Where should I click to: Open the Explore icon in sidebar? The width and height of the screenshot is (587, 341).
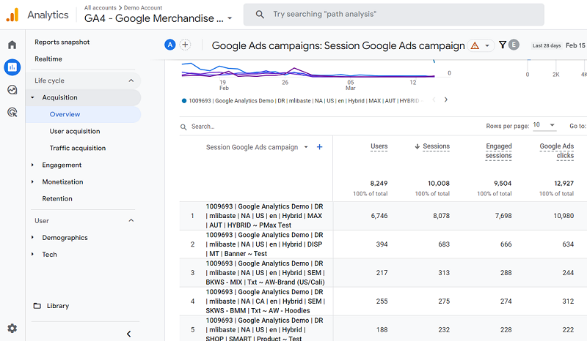coord(12,89)
